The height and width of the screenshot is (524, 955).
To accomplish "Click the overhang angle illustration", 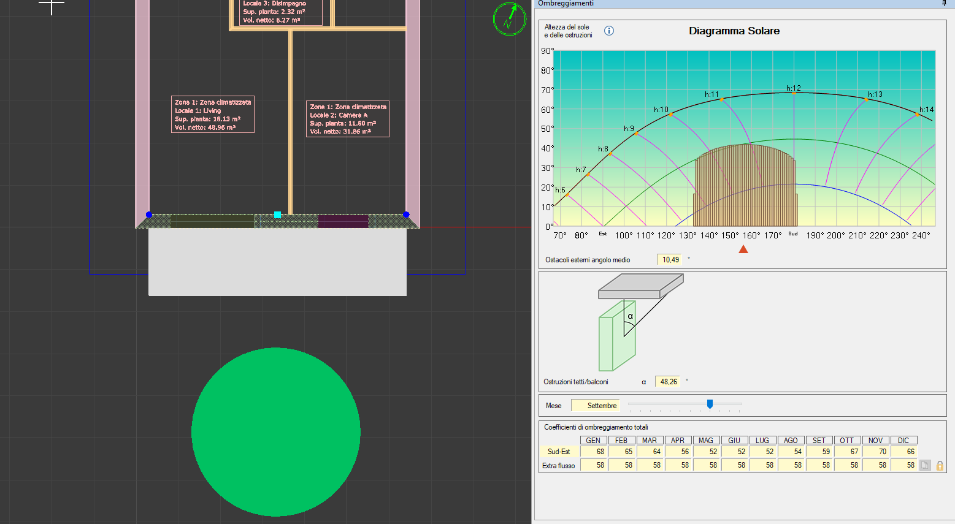I will click(x=640, y=322).
